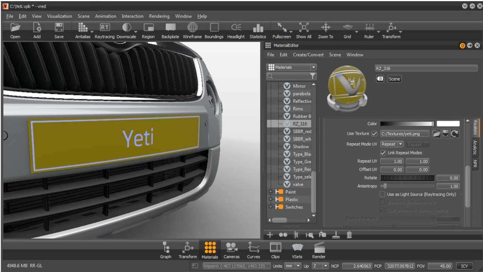Click the texture path input field
Screen dimensions: 483x272
coord(405,134)
